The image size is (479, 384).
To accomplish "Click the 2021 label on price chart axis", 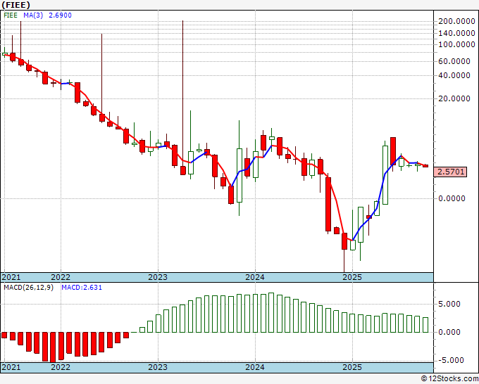I will (11, 277).
